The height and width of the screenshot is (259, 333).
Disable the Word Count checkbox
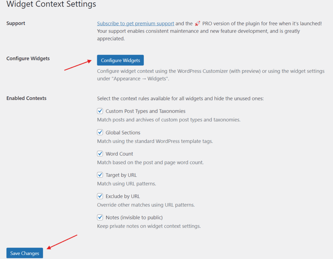point(100,153)
